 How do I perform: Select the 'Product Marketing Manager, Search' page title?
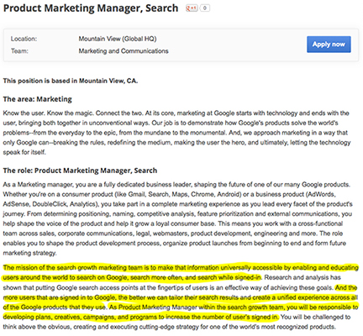tap(91, 8)
